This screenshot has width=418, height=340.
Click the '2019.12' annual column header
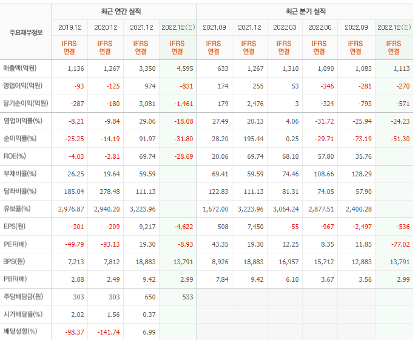70,27
